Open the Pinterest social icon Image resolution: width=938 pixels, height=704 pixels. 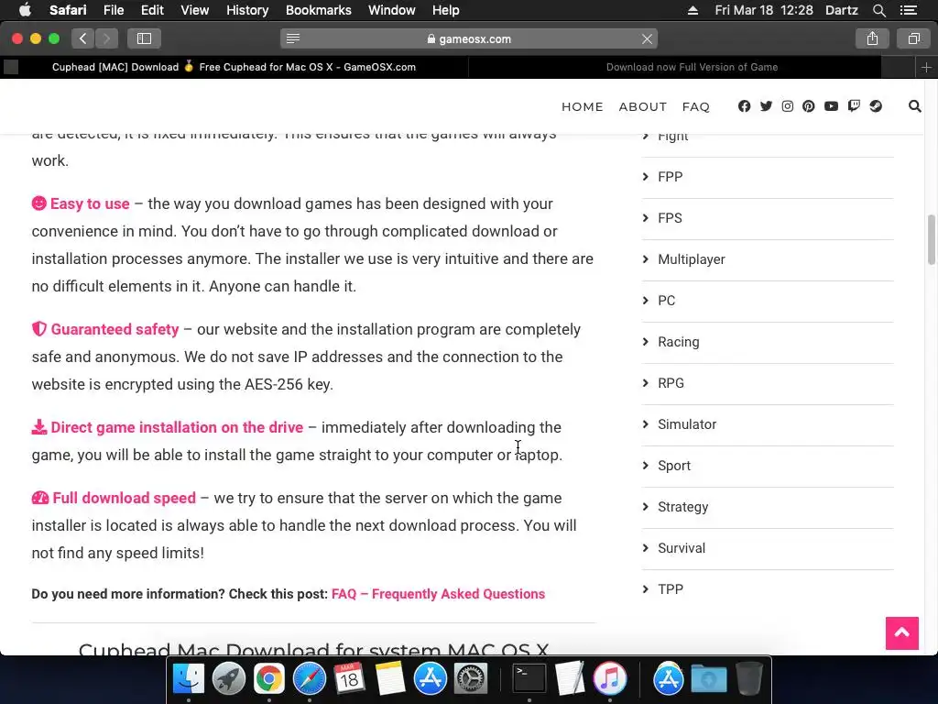pos(808,106)
